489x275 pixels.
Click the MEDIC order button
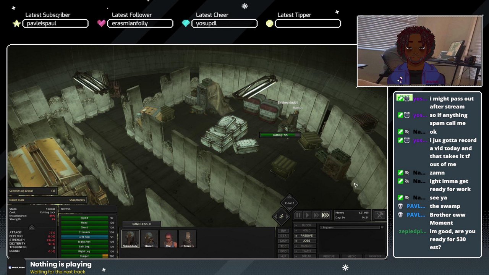(x=351, y=256)
